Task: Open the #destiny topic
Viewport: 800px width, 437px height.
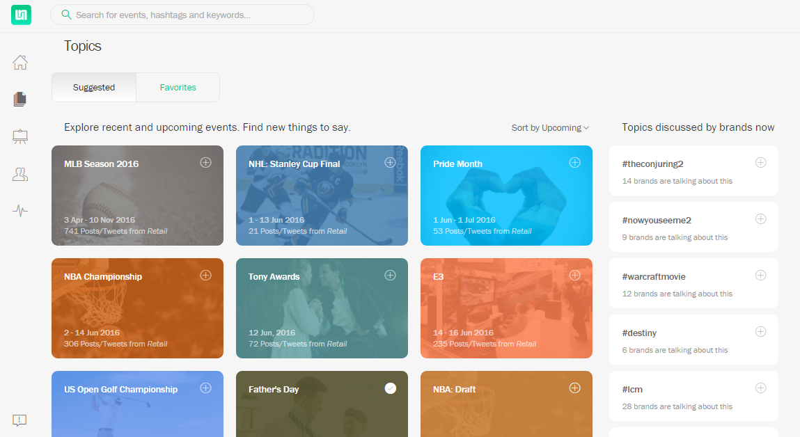Action: (693, 340)
